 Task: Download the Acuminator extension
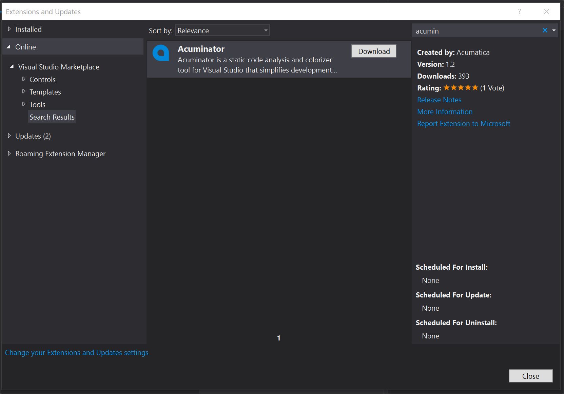pos(373,51)
